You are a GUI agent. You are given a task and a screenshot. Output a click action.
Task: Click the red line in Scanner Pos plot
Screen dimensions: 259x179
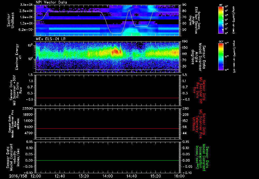(x=107, y=128)
